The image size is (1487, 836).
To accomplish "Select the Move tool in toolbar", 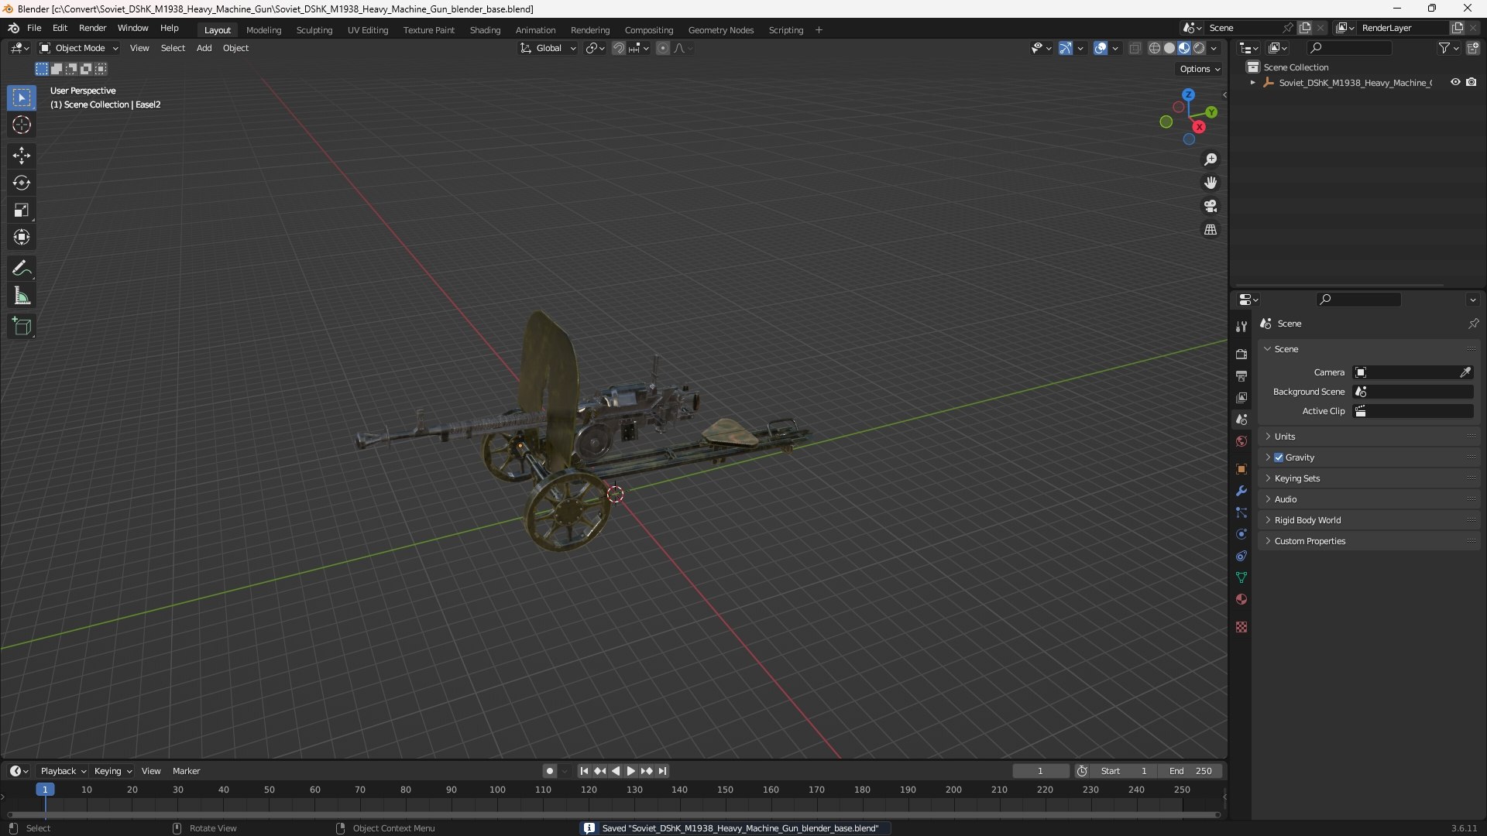I will 22,156.
